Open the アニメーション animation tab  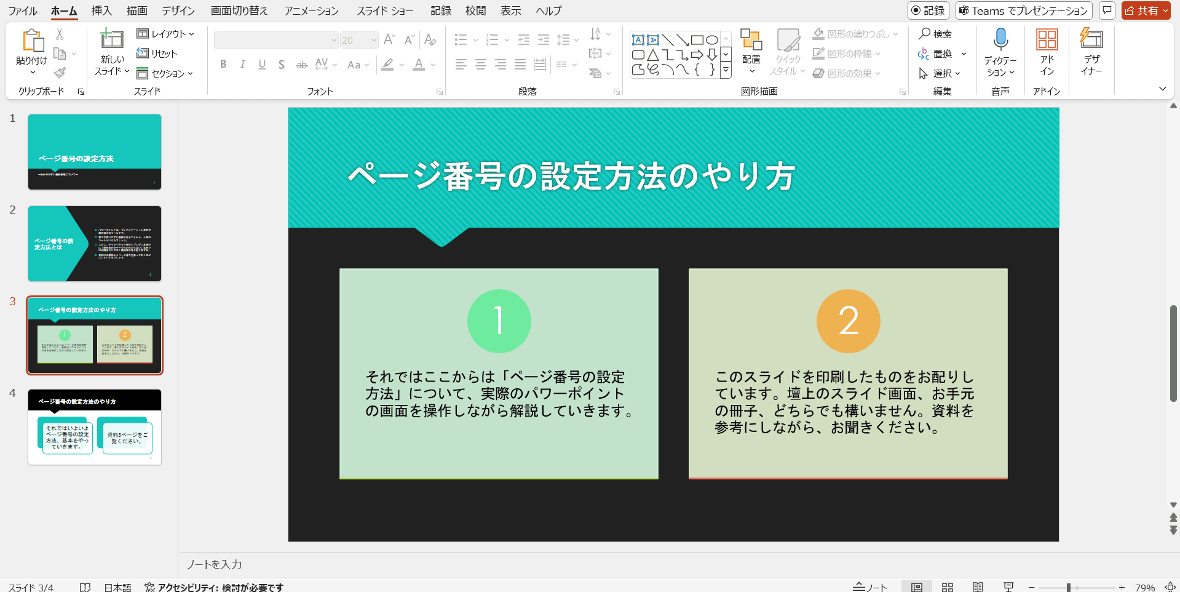click(311, 10)
